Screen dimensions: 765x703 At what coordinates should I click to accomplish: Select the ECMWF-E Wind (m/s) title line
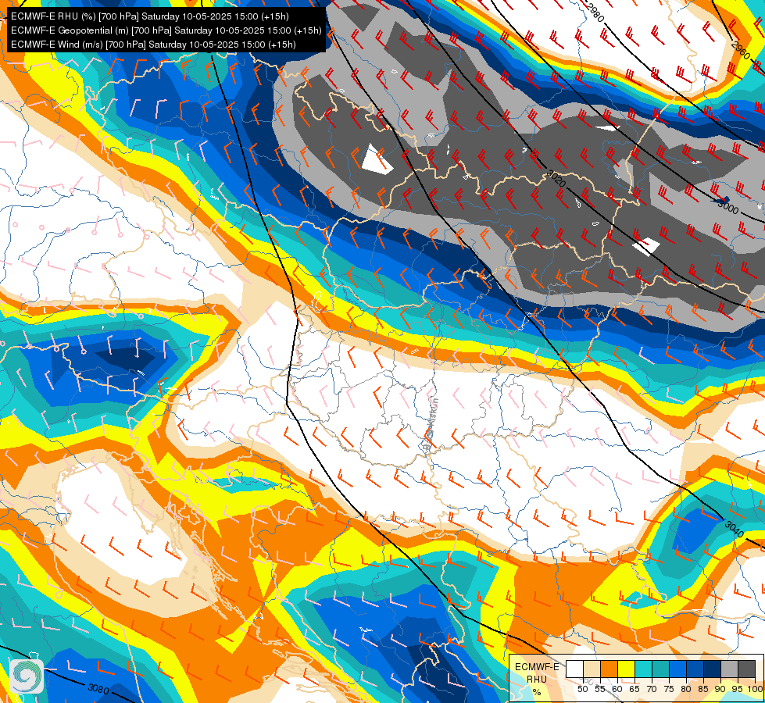[153, 45]
